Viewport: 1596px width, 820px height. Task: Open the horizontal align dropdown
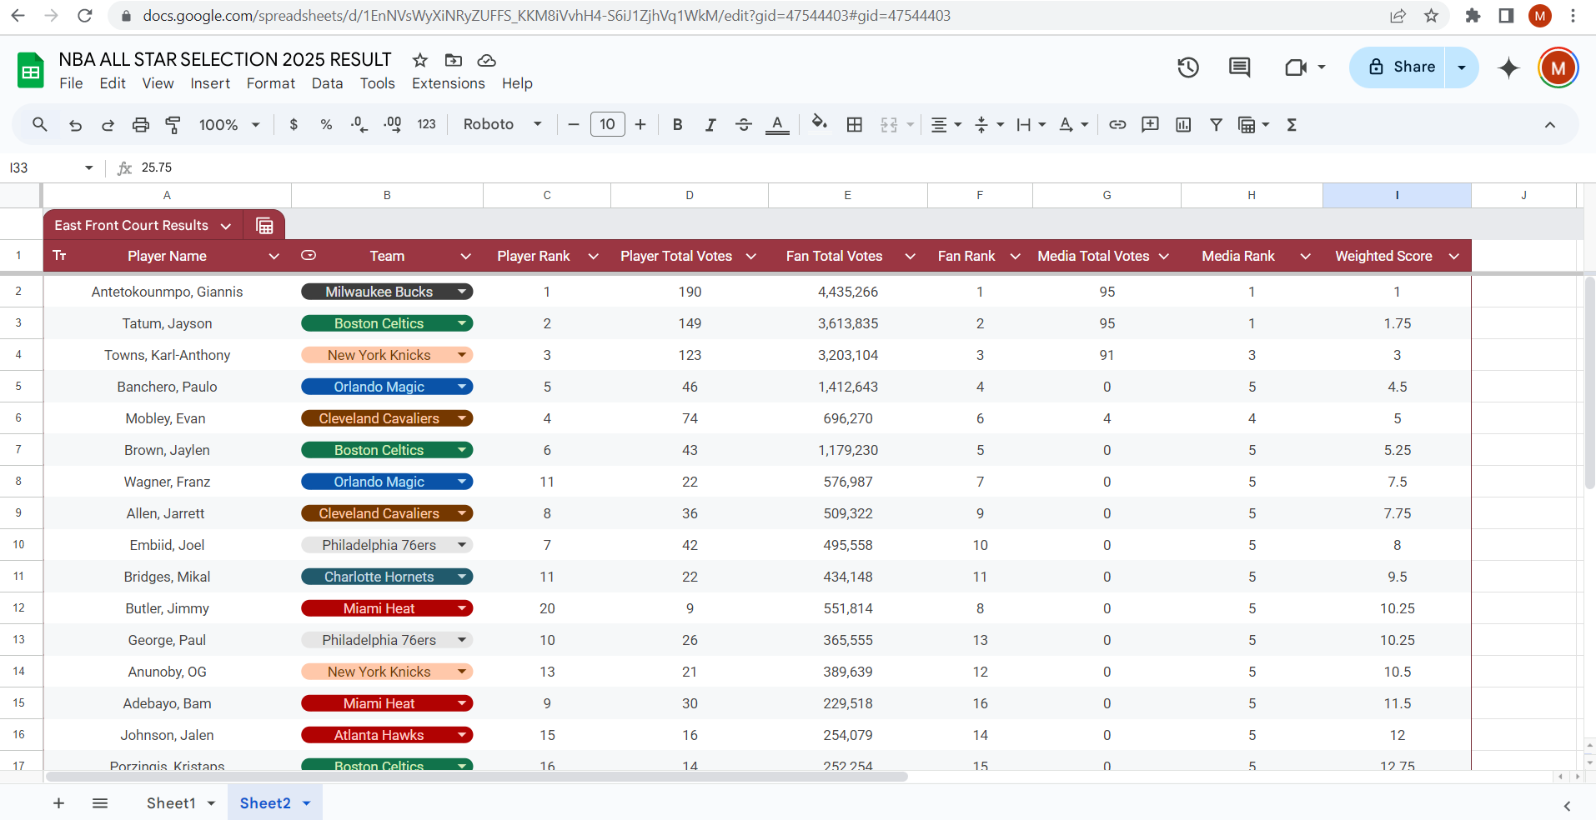946,125
